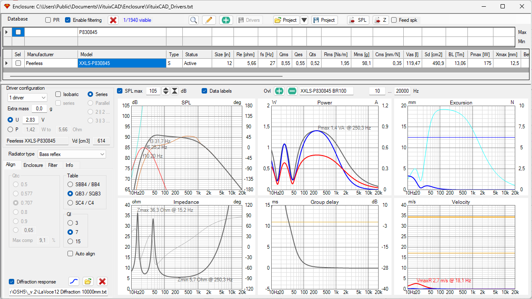Click the Vd 614 value field
Screen dimensions: 532x299
[101, 141]
